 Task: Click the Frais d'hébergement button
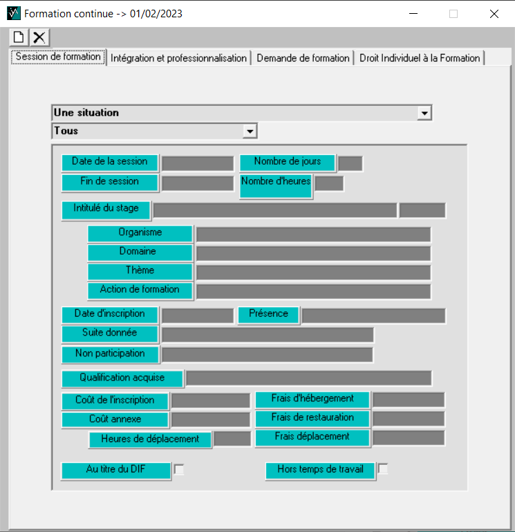pyautogui.click(x=312, y=399)
